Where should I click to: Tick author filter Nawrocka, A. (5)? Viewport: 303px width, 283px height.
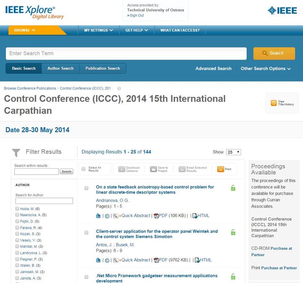(x=17, y=214)
